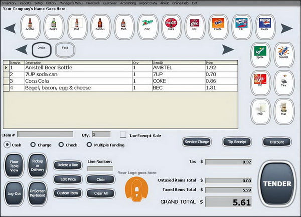Open the Inventory menu
Image resolution: width=301 pixels, height=217 pixels.
point(9,3)
